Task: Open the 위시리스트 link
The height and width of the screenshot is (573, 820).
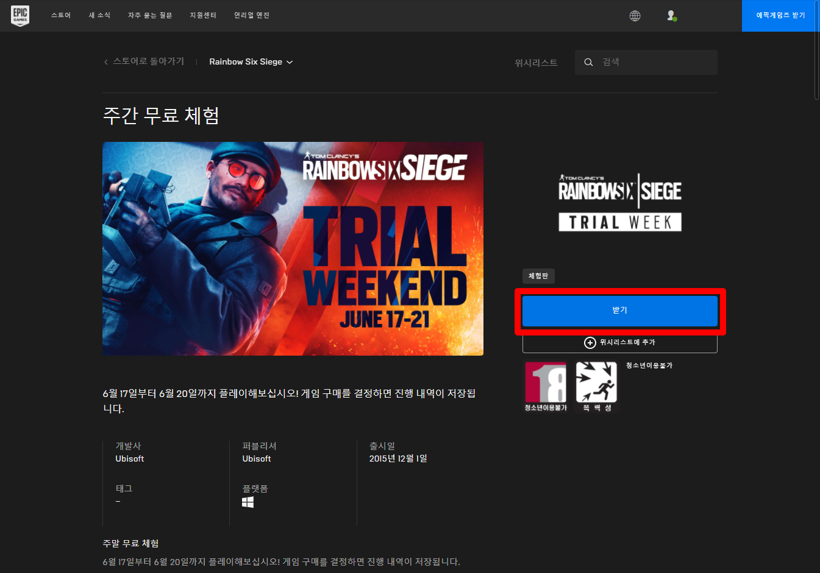Action: pos(536,63)
